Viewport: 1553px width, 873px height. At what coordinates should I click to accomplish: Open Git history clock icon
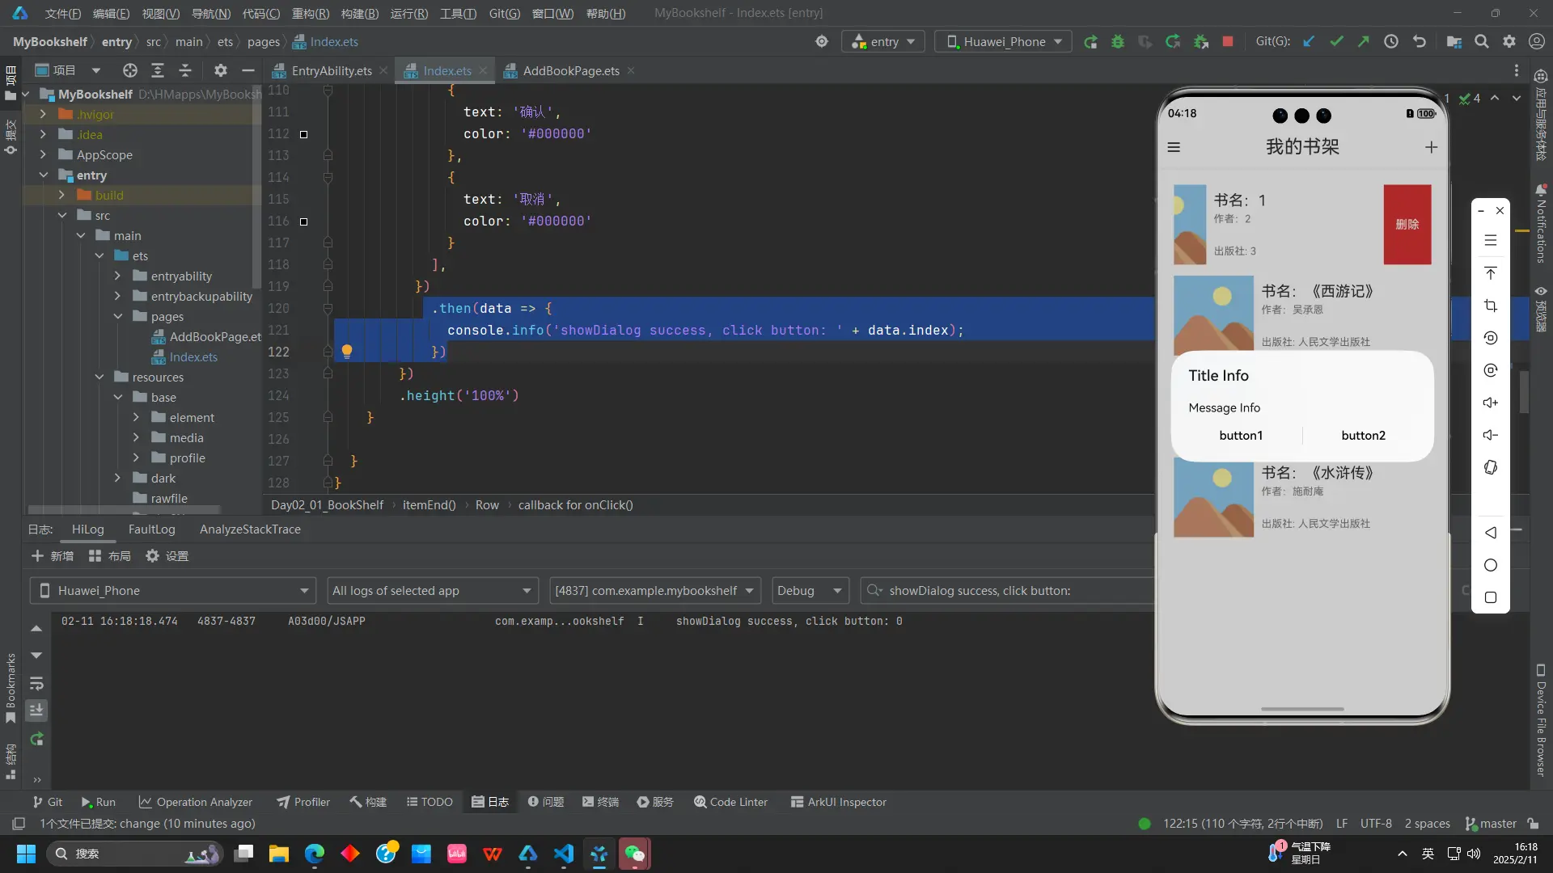(x=1391, y=41)
